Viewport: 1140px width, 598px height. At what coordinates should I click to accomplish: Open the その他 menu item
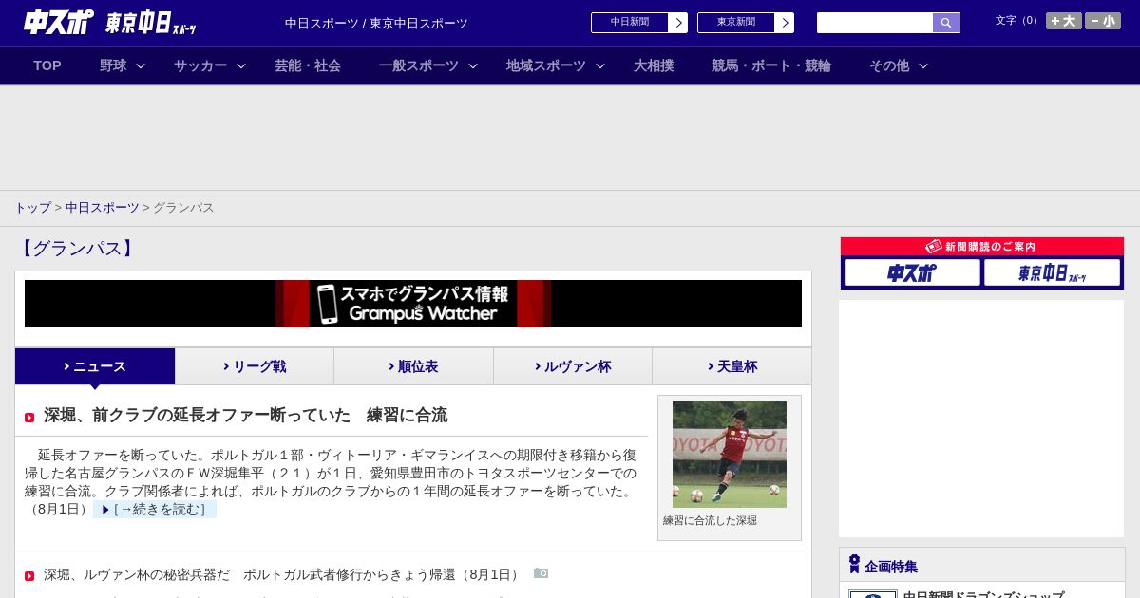[889, 65]
